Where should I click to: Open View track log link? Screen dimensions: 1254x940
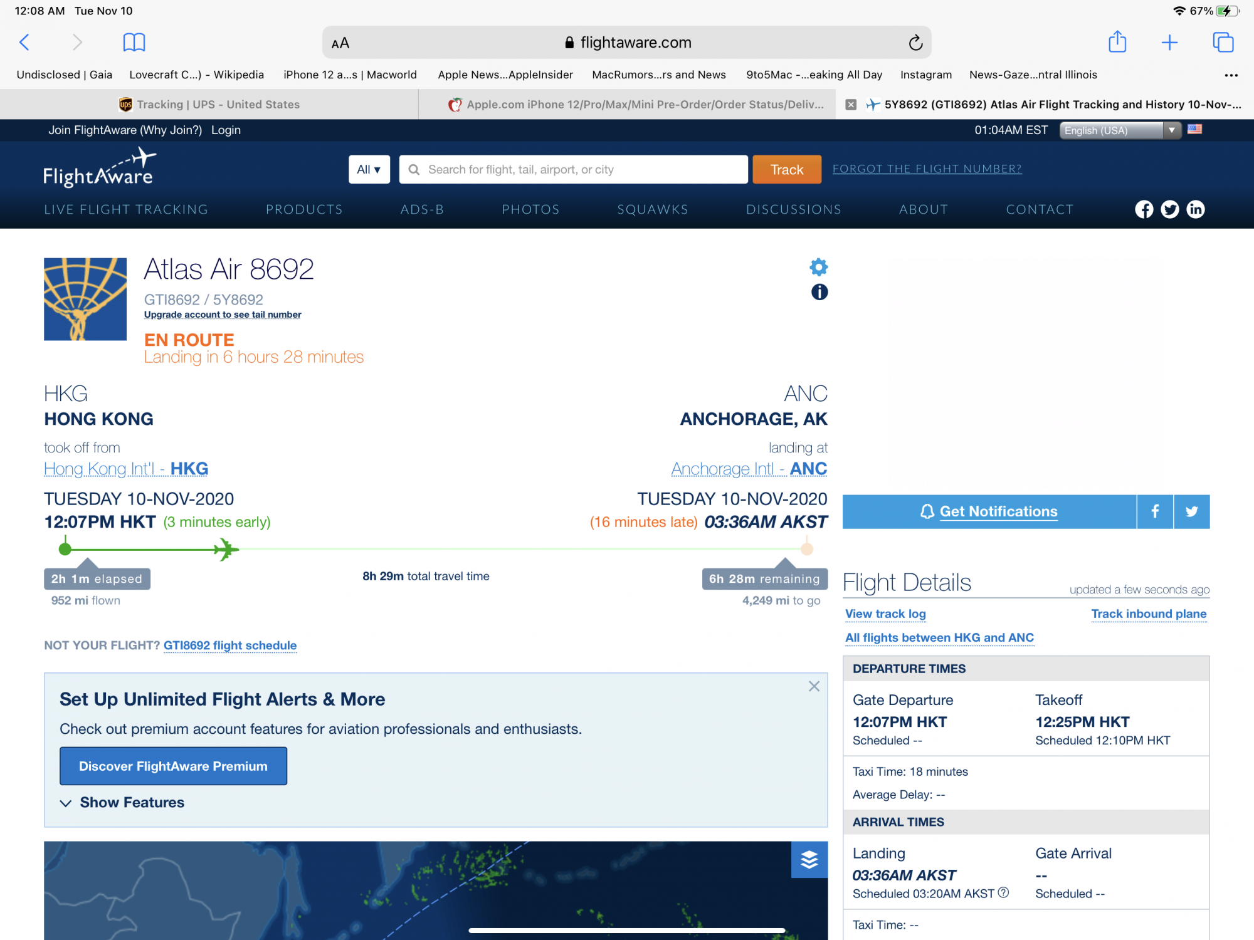(885, 614)
